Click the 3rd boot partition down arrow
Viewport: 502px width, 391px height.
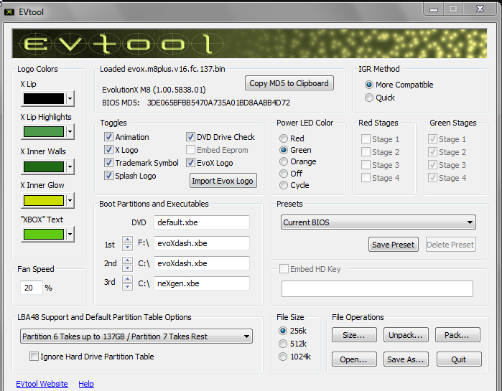coord(127,287)
